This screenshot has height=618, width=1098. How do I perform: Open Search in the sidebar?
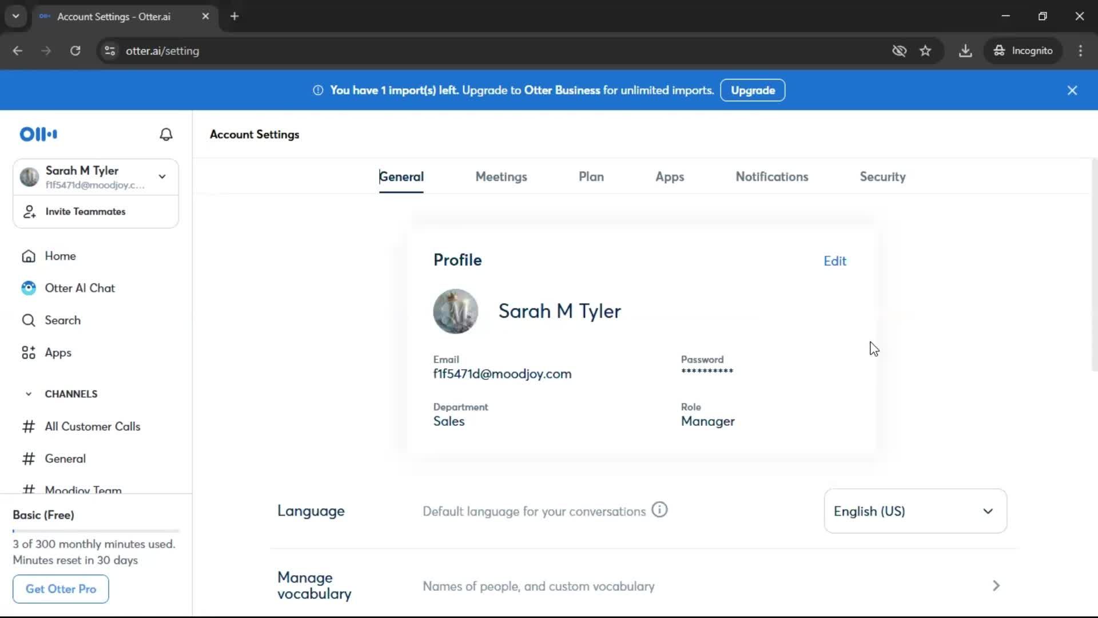point(51,320)
